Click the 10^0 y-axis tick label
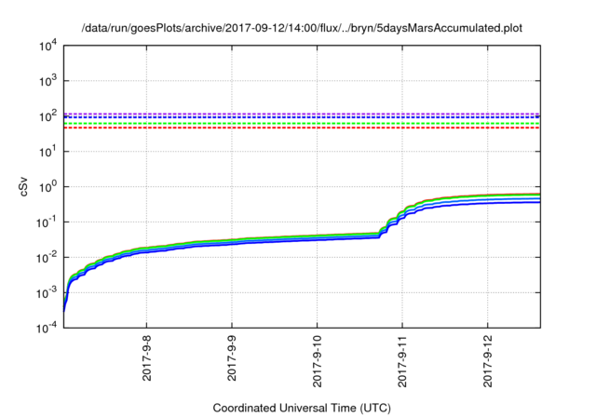Viewport: 596px width, 417px height. point(48,187)
